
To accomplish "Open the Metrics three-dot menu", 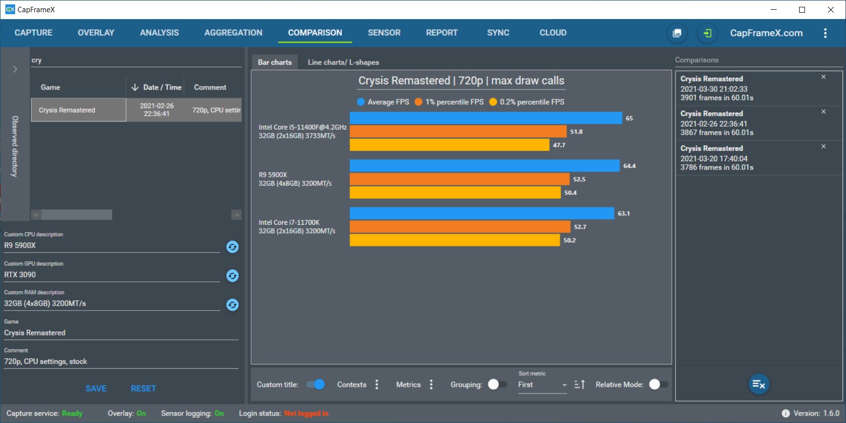I will point(431,384).
